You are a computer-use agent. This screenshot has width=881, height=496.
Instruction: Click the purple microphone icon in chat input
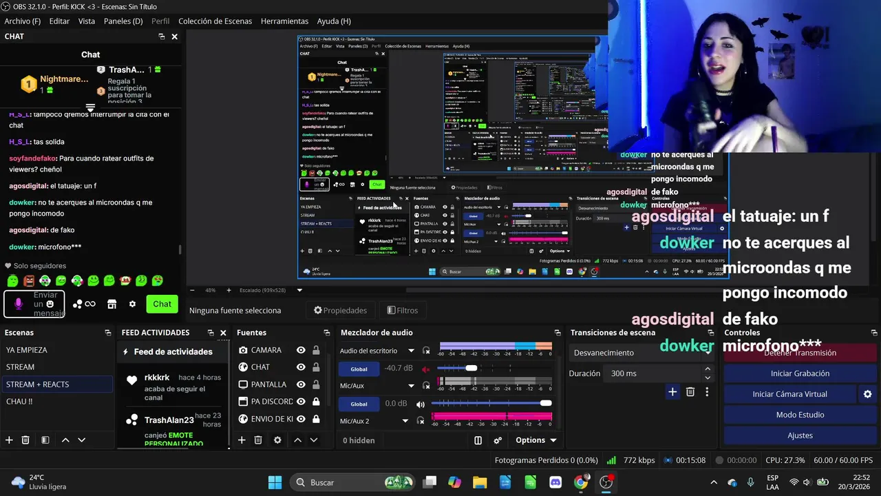[19, 304]
